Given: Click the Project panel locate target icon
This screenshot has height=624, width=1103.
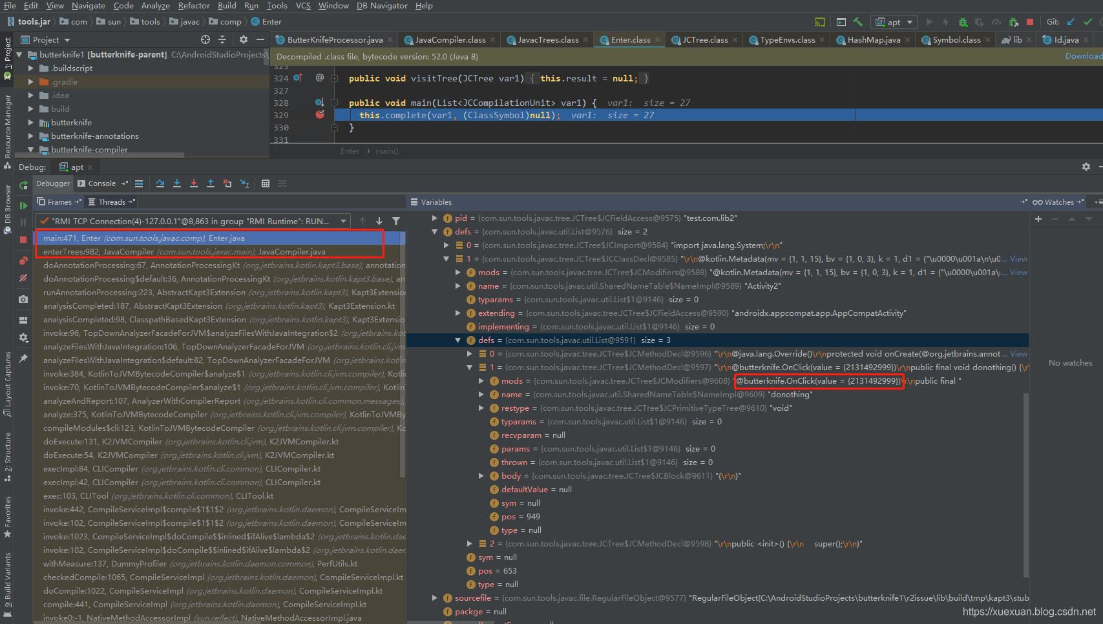Looking at the screenshot, I should 205,39.
